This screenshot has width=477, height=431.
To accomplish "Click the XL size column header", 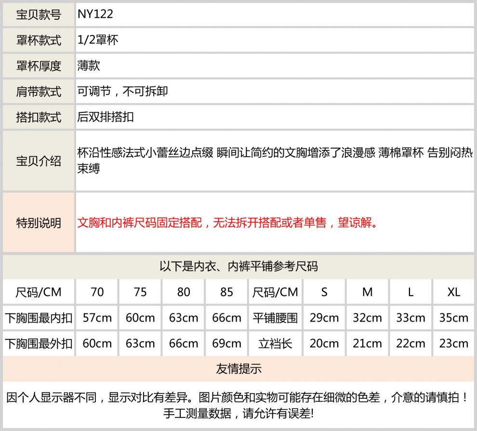I will pos(453,292).
